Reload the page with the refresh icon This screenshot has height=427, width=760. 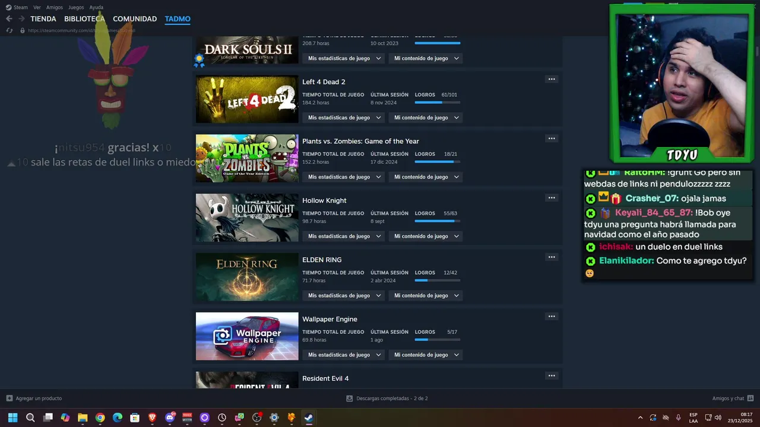pyautogui.click(x=9, y=30)
